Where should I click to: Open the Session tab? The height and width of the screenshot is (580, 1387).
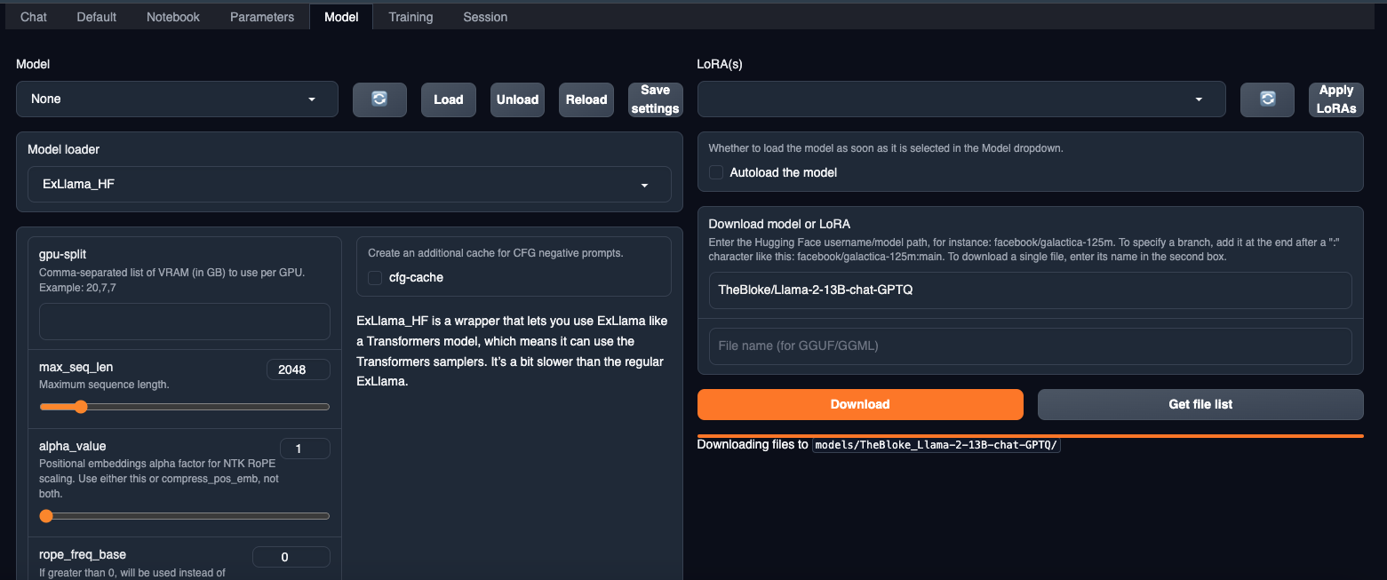(484, 16)
